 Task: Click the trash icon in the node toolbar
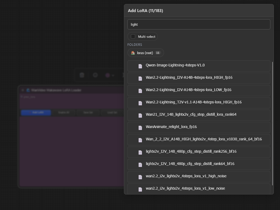pyautogui.click(x=82, y=75)
